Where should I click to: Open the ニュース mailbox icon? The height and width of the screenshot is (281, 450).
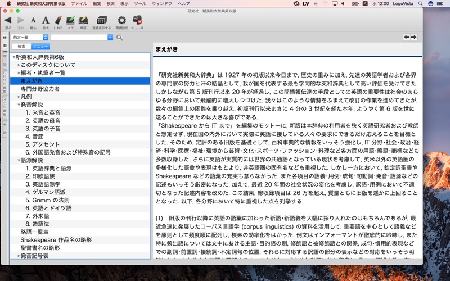[137, 20]
